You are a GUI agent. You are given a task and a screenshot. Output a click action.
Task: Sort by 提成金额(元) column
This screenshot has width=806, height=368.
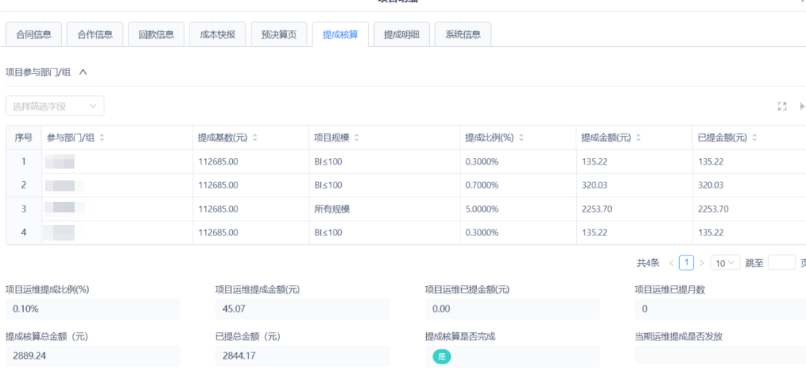(x=638, y=138)
